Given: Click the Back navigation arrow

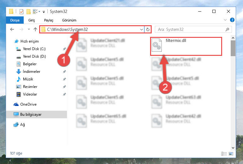Looking at the screenshot, I should (x=12, y=29).
